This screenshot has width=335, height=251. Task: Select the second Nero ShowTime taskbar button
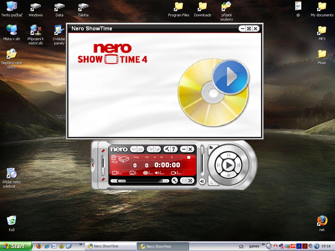(x=163, y=246)
